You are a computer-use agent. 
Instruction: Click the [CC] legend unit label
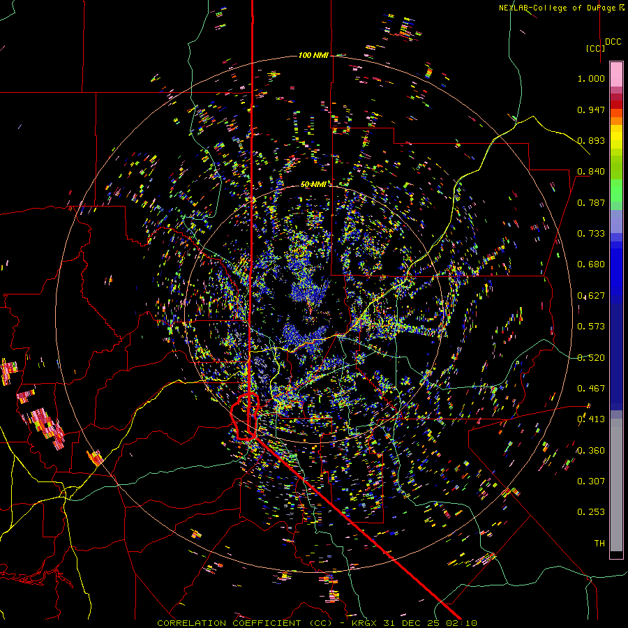(x=596, y=48)
